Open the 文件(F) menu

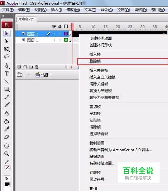click(8, 10)
